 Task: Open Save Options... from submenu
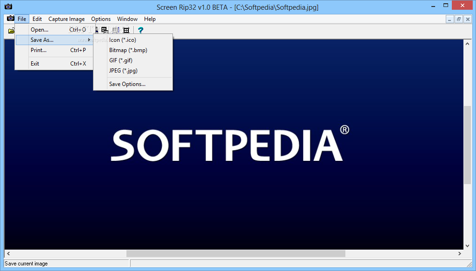(133, 84)
